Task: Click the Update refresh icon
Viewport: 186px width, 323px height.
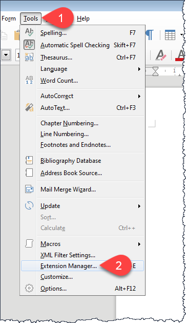Action: [29, 205]
